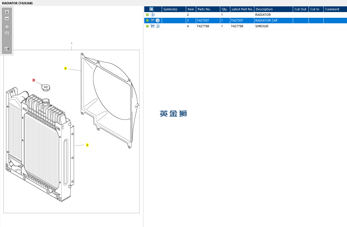The image size is (347, 227).
Task: Sort by the Item column header
Action: coord(191,9)
